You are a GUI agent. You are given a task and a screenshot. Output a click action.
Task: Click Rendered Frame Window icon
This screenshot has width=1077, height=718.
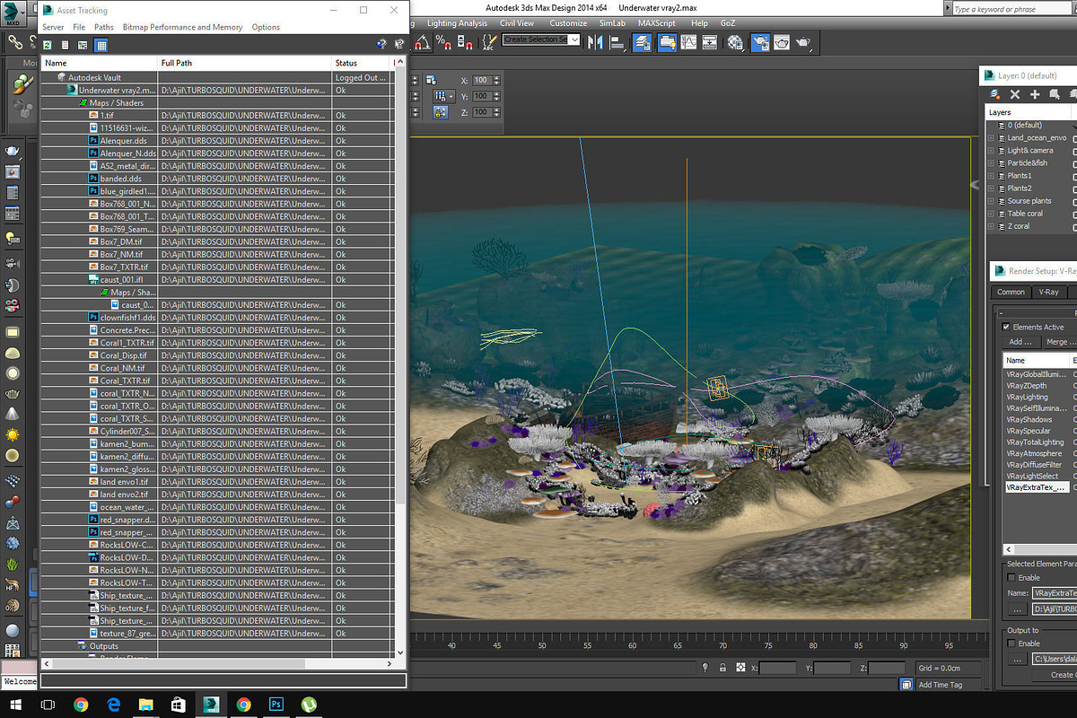[782, 41]
